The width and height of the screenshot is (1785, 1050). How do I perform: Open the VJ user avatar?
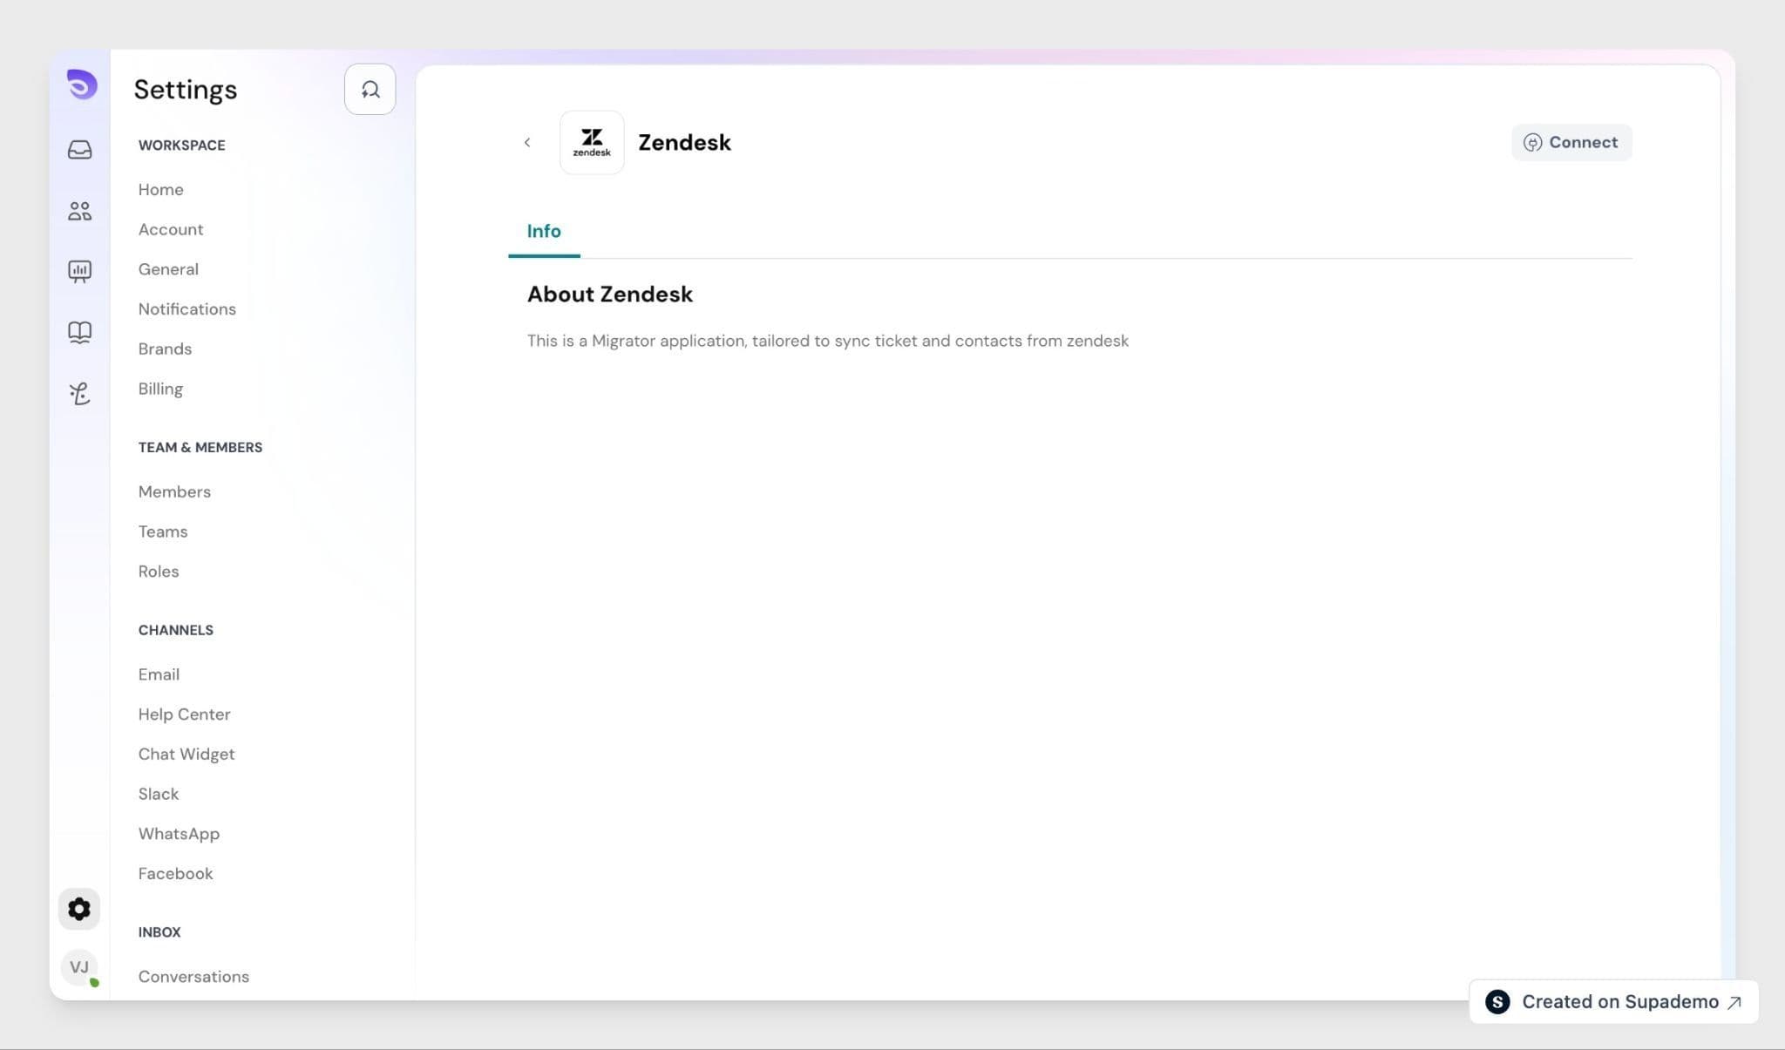[x=79, y=967]
